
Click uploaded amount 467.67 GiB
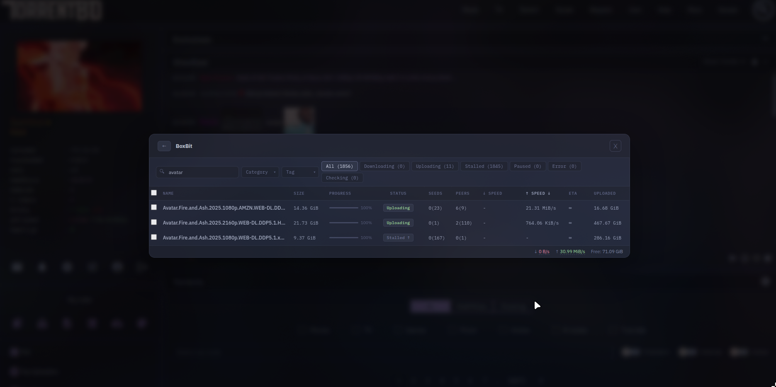(607, 223)
